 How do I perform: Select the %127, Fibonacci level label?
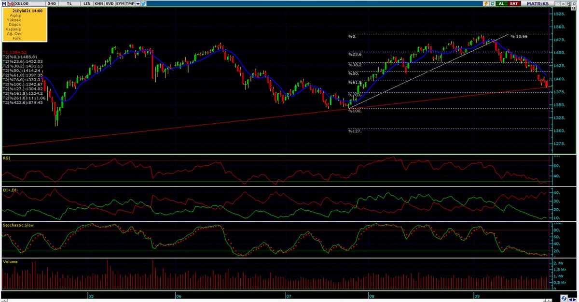355,131
